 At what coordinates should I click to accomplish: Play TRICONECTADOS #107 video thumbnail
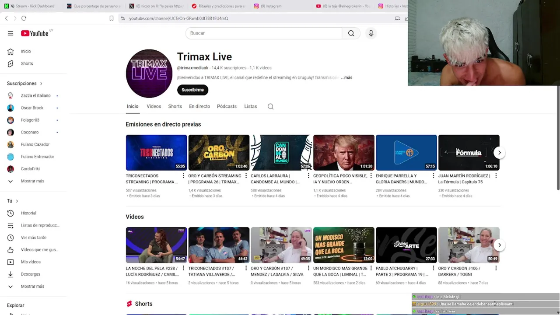(x=219, y=245)
